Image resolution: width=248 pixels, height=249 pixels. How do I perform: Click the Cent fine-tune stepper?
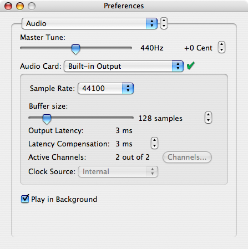coord(221,47)
